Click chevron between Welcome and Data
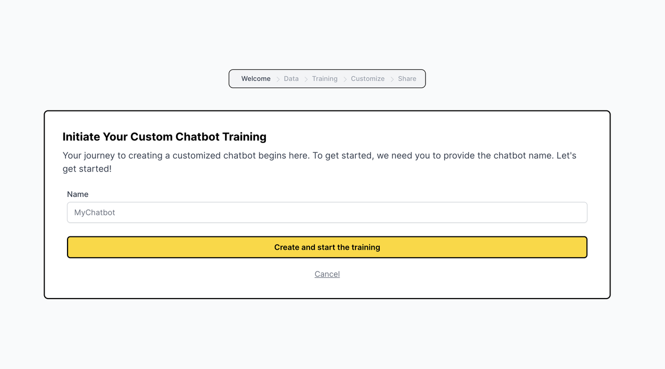 [278, 79]
